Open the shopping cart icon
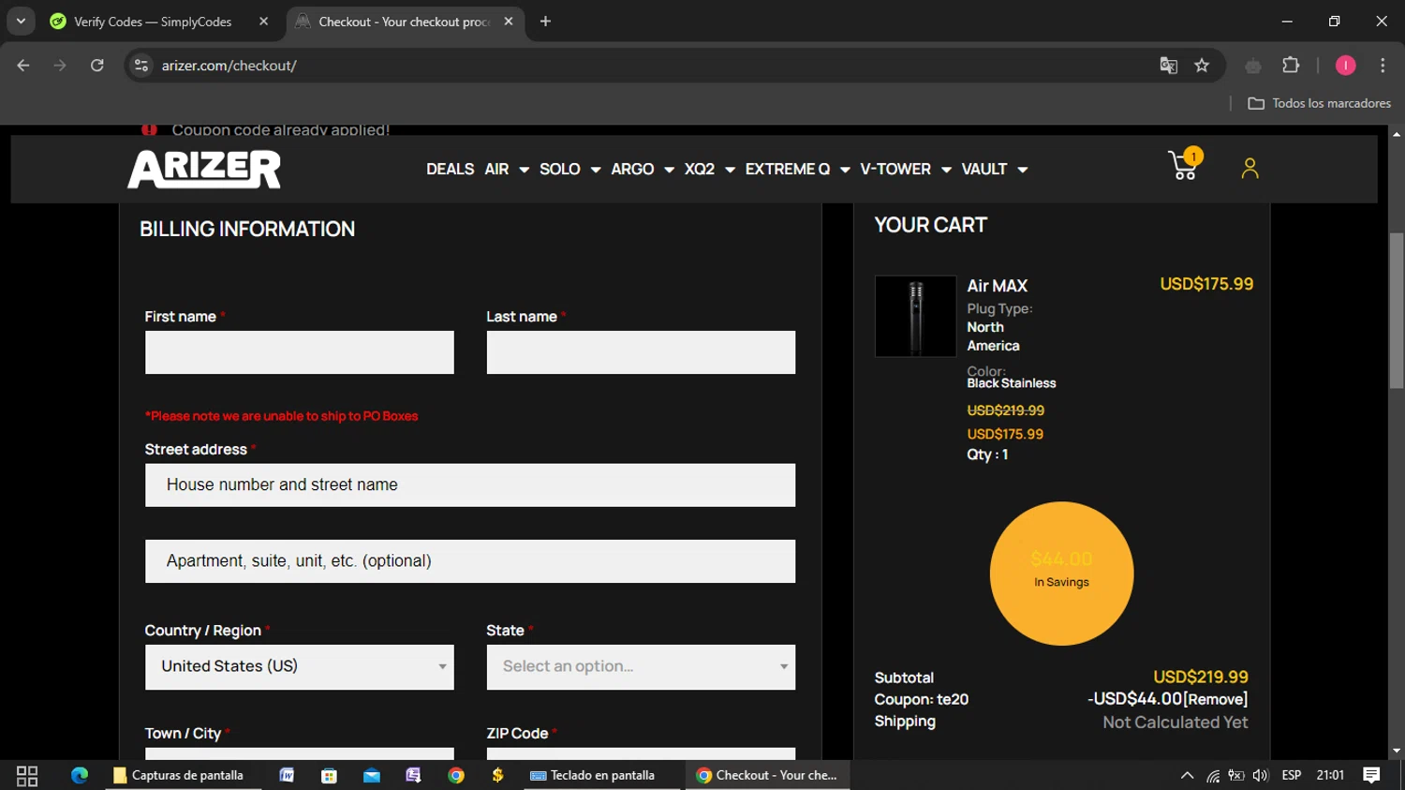 point(1184,166)
